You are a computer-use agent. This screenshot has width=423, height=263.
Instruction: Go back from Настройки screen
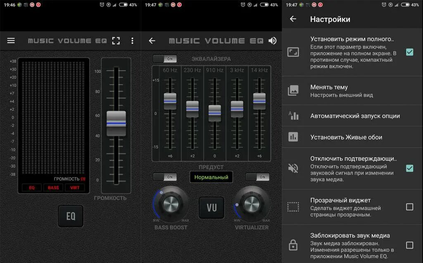pyautogui.click(x=293, y=19)
